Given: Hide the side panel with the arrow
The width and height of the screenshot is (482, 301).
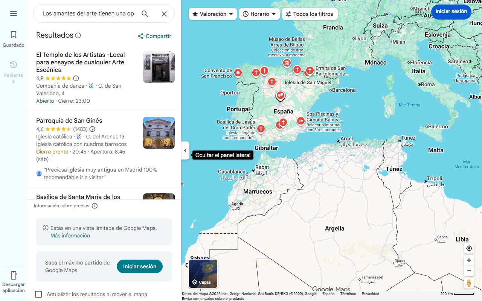Looking at the screenshot, I should 185,150.
